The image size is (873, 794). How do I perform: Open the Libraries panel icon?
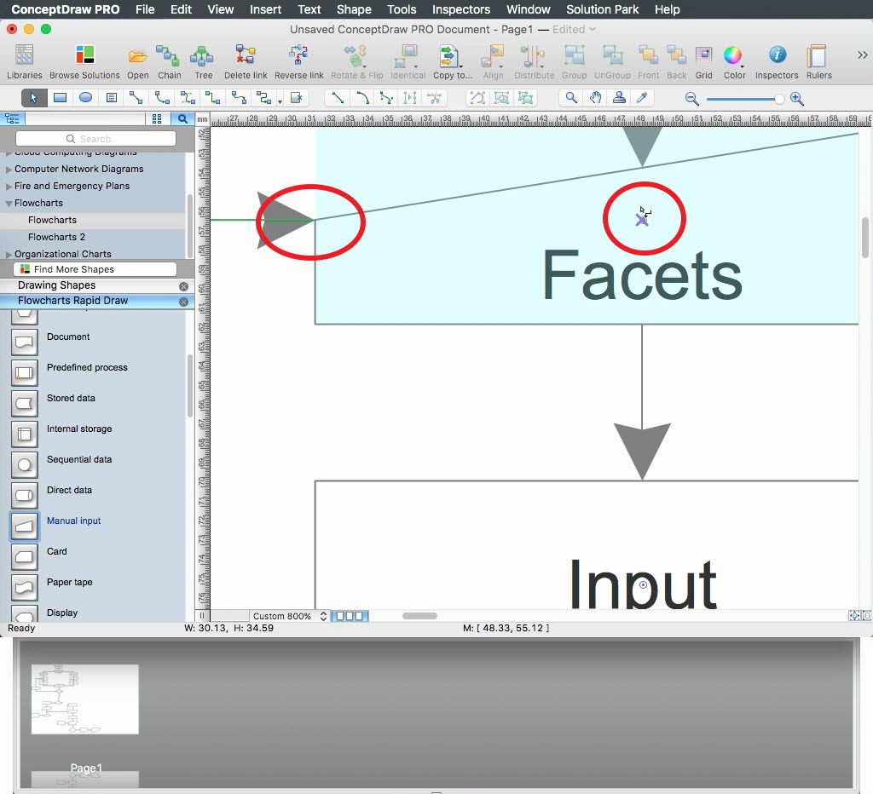24,57
